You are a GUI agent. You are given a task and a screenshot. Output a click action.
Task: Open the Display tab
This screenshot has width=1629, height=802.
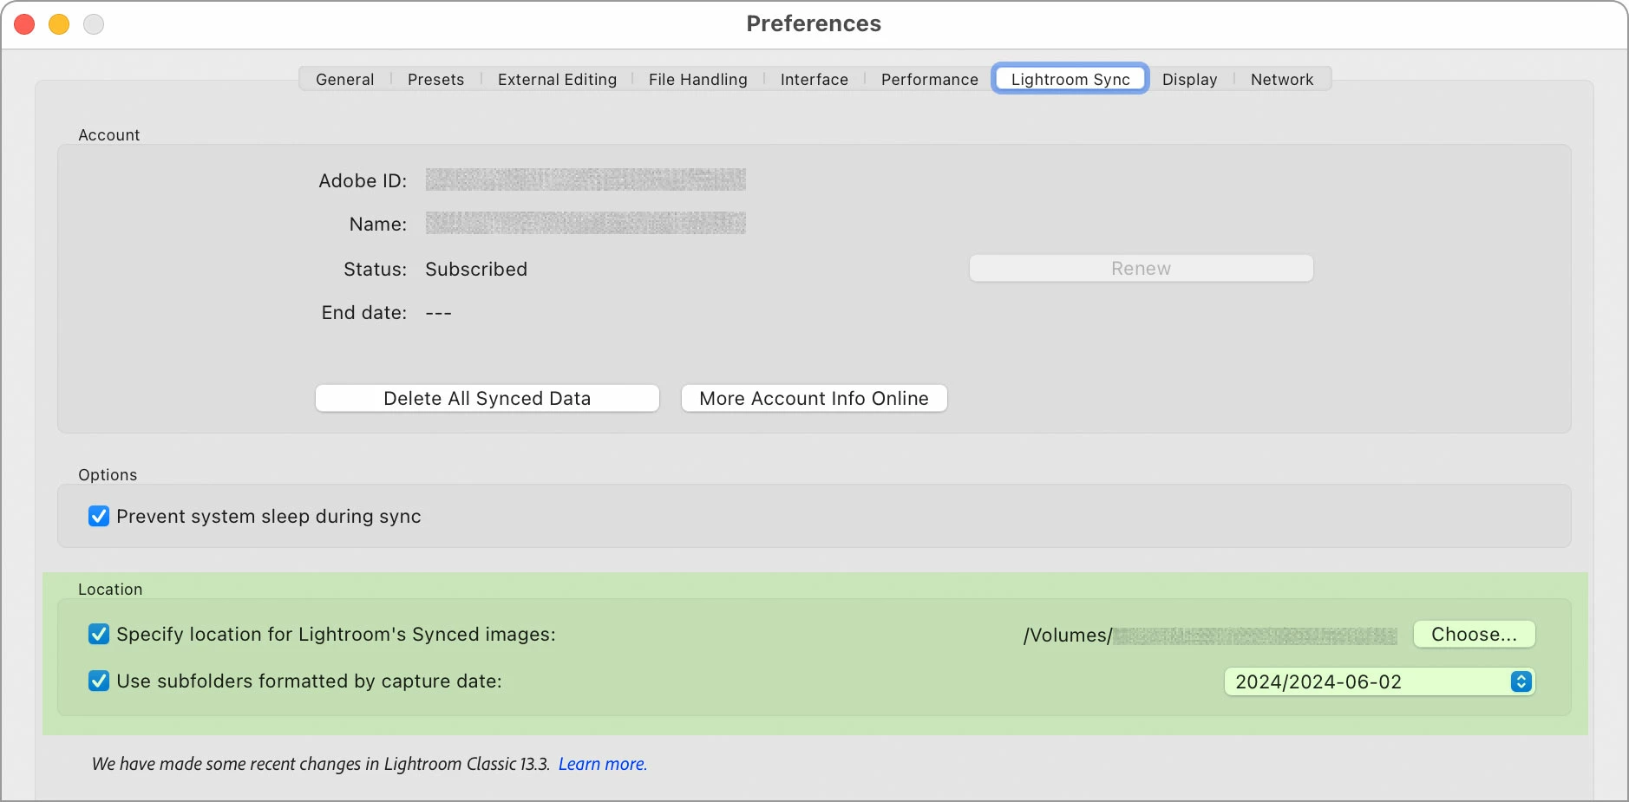point(1189,79)
